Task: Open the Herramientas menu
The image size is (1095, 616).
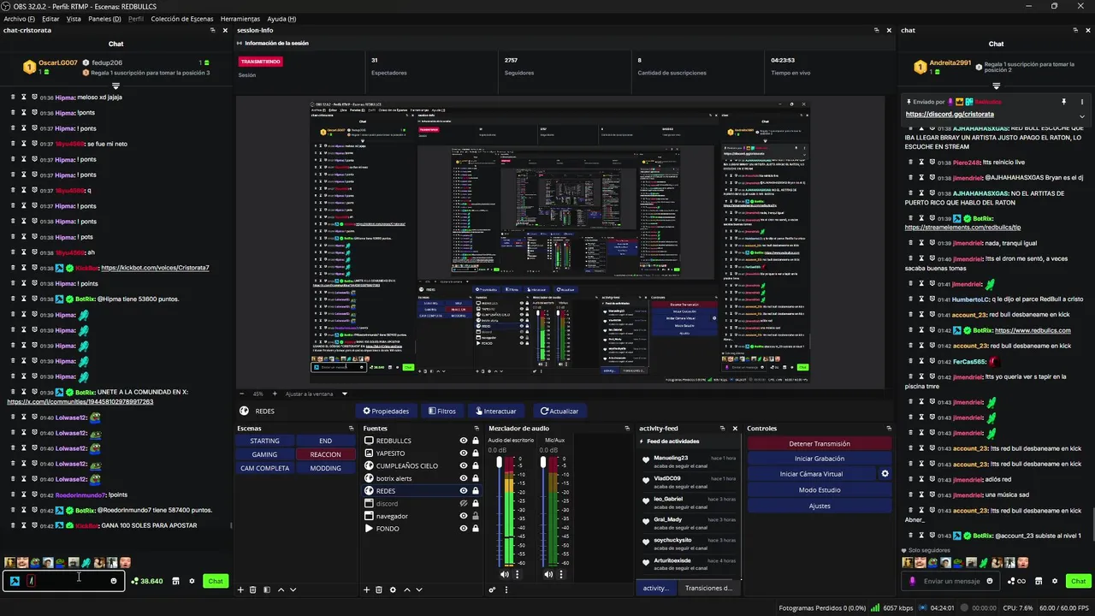Action: coord(240,19)
